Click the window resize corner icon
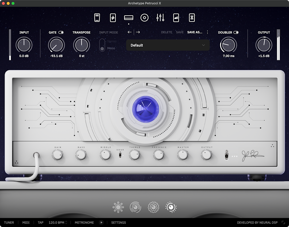This screenshot has height=227, width=289. click(x=283, y=222)
